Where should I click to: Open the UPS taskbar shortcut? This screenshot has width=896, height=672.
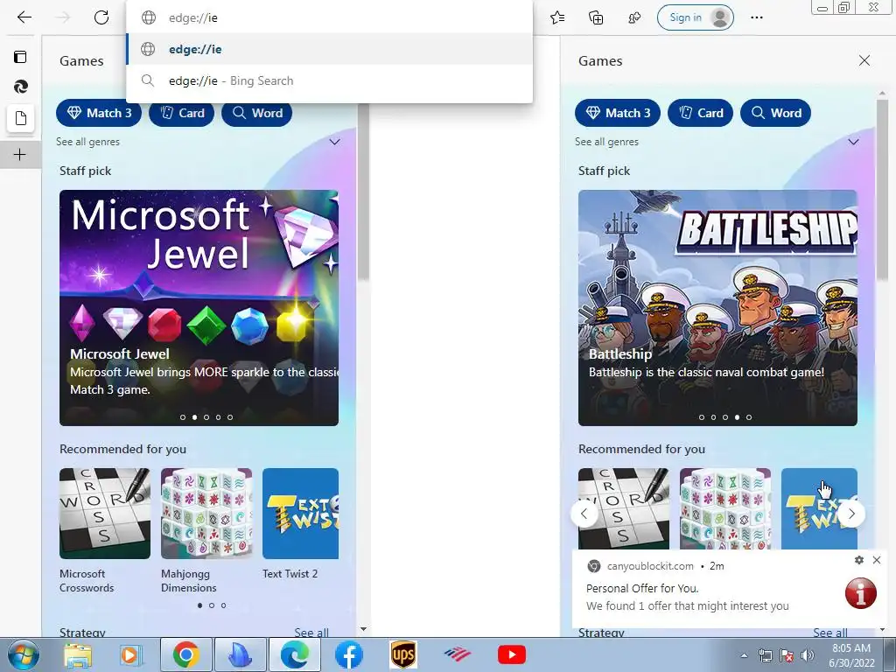pyautogui.click(x=402, y=654)
